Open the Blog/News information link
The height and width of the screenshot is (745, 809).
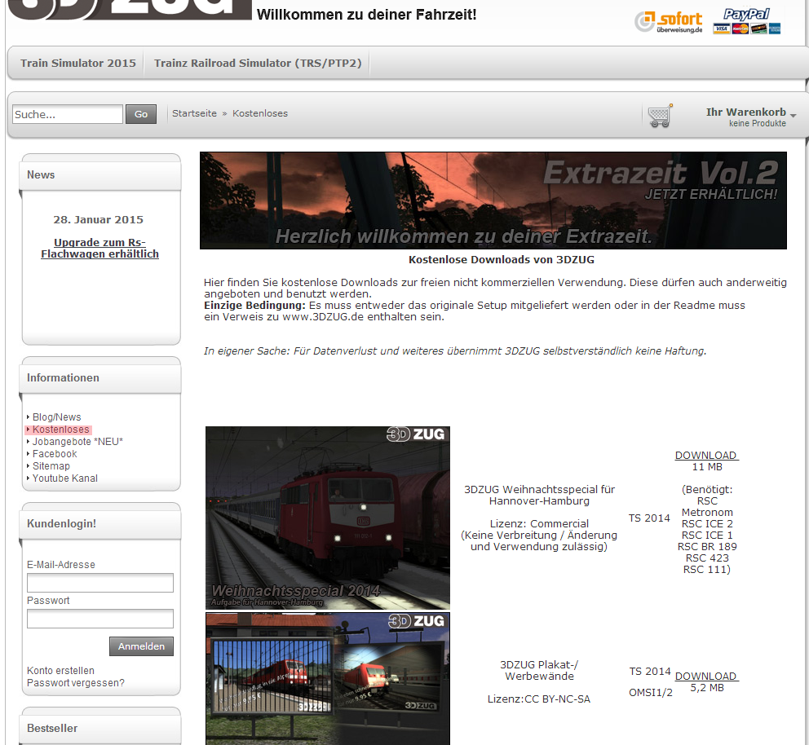57,417
